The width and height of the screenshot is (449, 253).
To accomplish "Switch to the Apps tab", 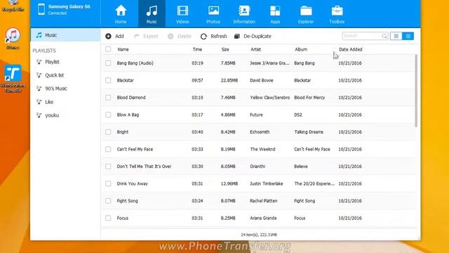I will (x=275, y=14).
